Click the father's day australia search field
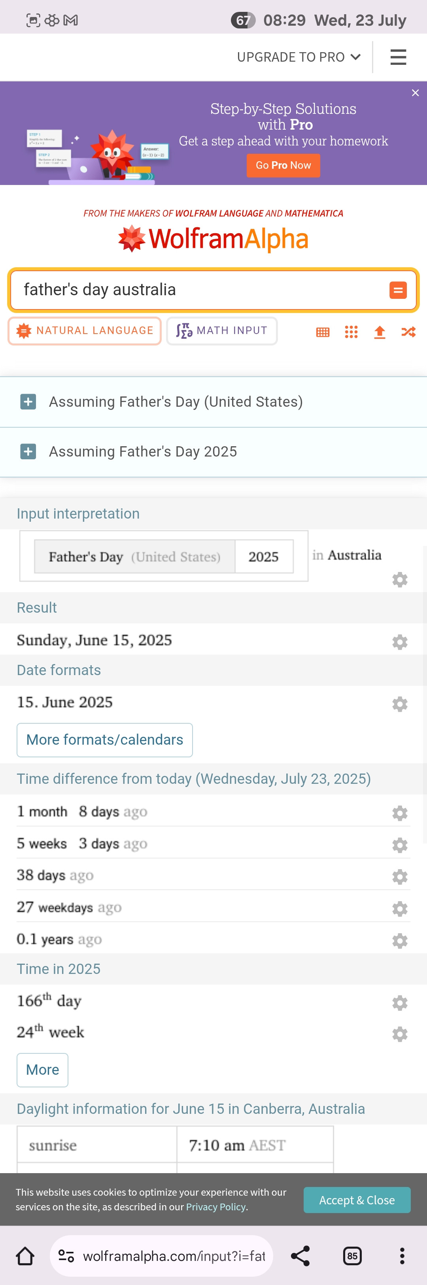Screen dimensions: 427x1285 (x=200, y=290)
